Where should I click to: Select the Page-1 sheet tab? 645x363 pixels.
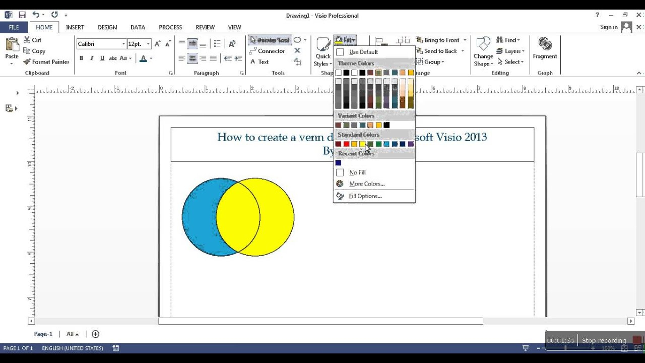pos(43,334)
